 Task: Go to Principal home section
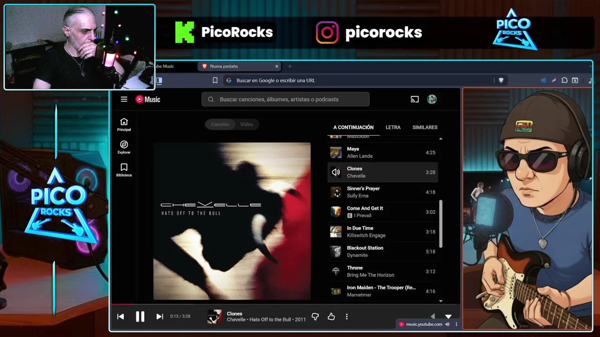point(124,125)
